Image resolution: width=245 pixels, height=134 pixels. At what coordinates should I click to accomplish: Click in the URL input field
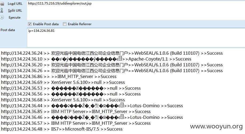[136, 10]
